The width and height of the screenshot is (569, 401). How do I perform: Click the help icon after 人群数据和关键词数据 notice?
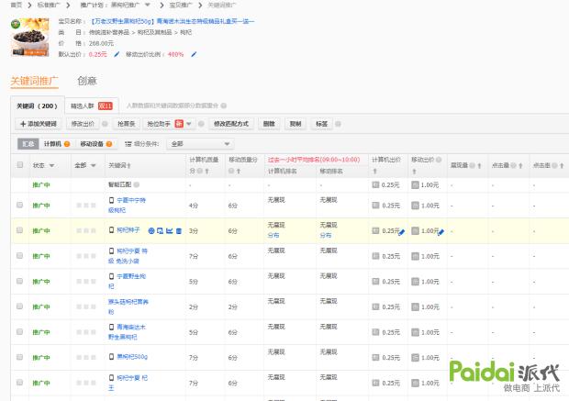click(x=224, y=106)
